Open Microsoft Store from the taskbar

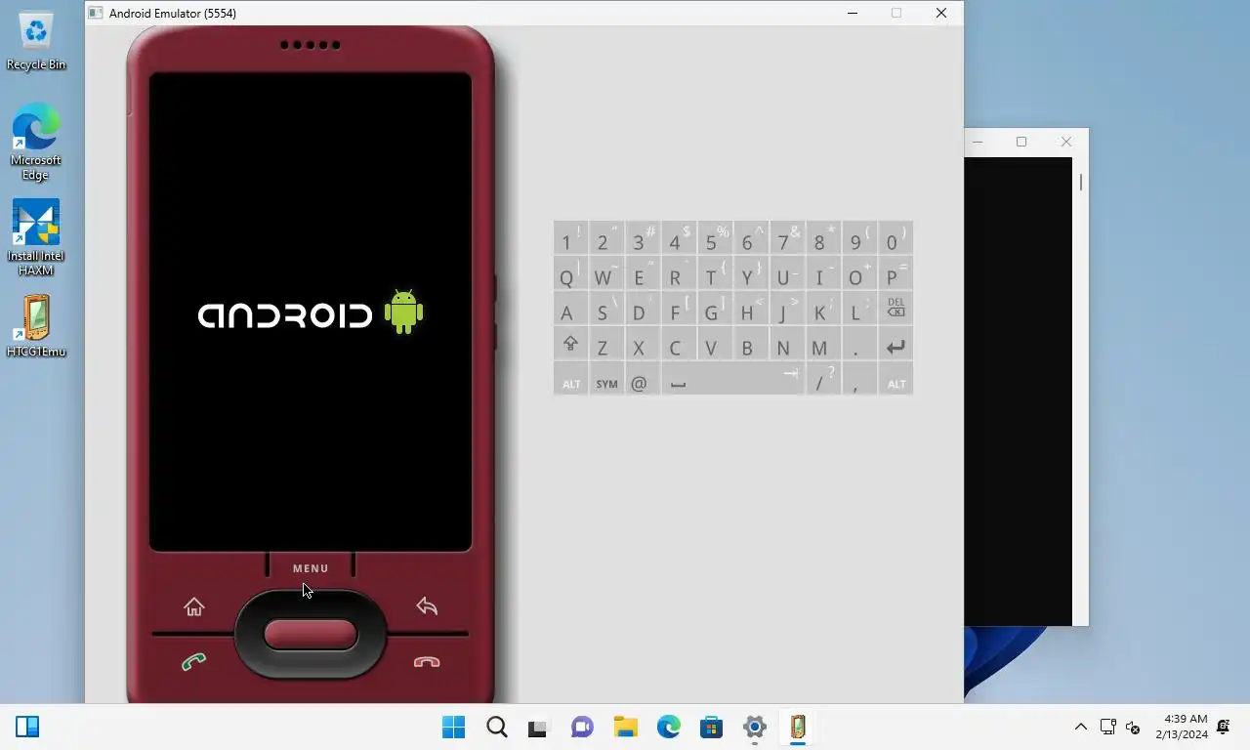pos(712,727)
